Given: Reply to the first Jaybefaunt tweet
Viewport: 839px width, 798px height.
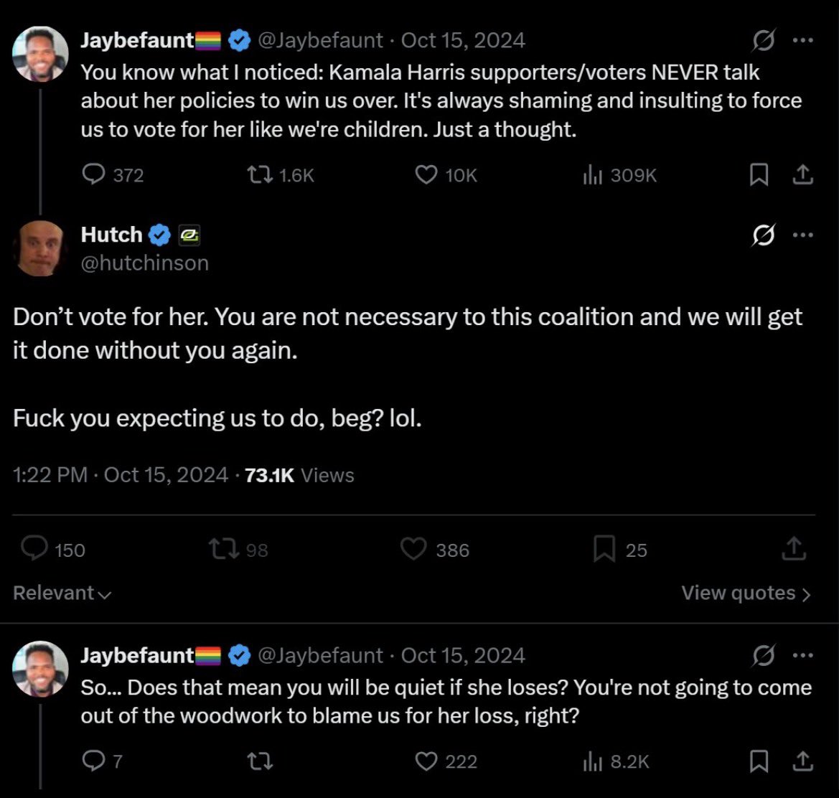Looking at the screenshot, I should click(x=93, y=175).
